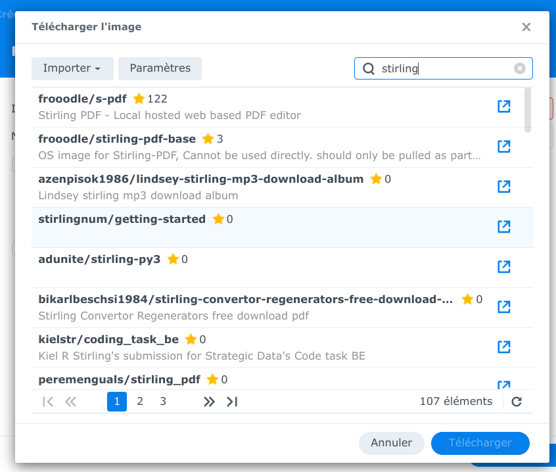556x472 pixels.
Task: Go to page 3 of results
Action: pos(163,402)
